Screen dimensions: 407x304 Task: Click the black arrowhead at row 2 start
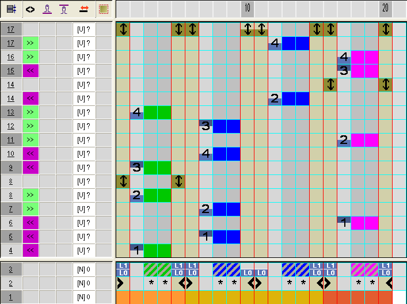(120, 283)
